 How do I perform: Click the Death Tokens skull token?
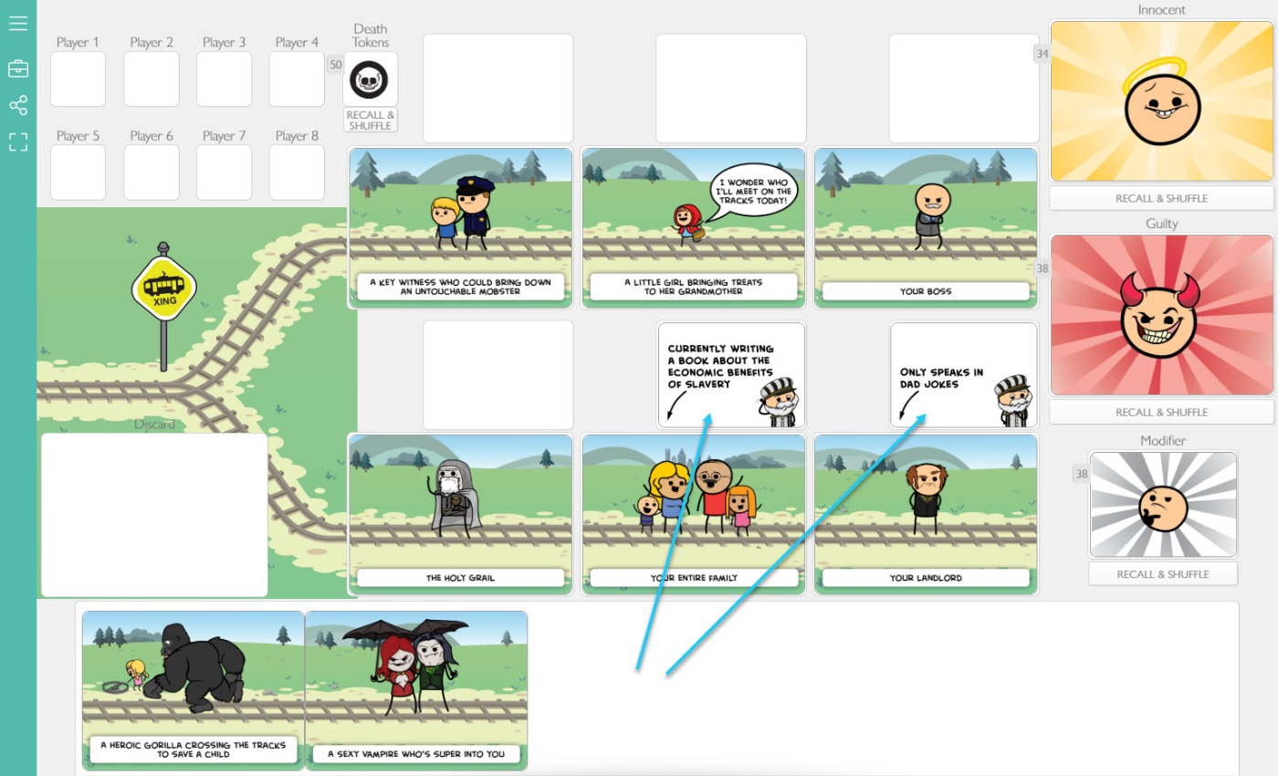pyautogui.click(x=370, y=79)
